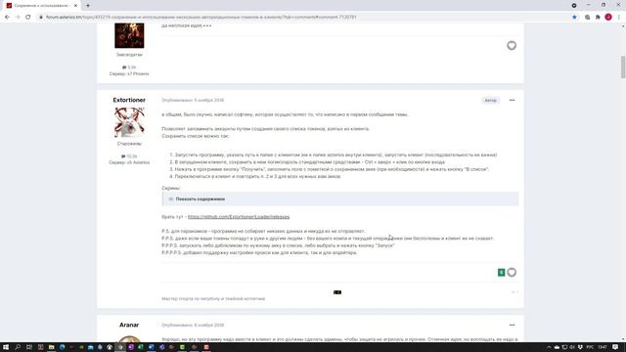Open the Windows Start menu

click(6, 347)
